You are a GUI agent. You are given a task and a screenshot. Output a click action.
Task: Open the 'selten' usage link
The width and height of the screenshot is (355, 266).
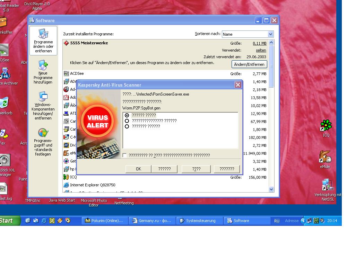point(261,50)
